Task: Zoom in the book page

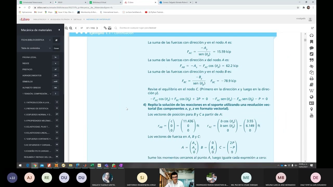Action: 71,28
